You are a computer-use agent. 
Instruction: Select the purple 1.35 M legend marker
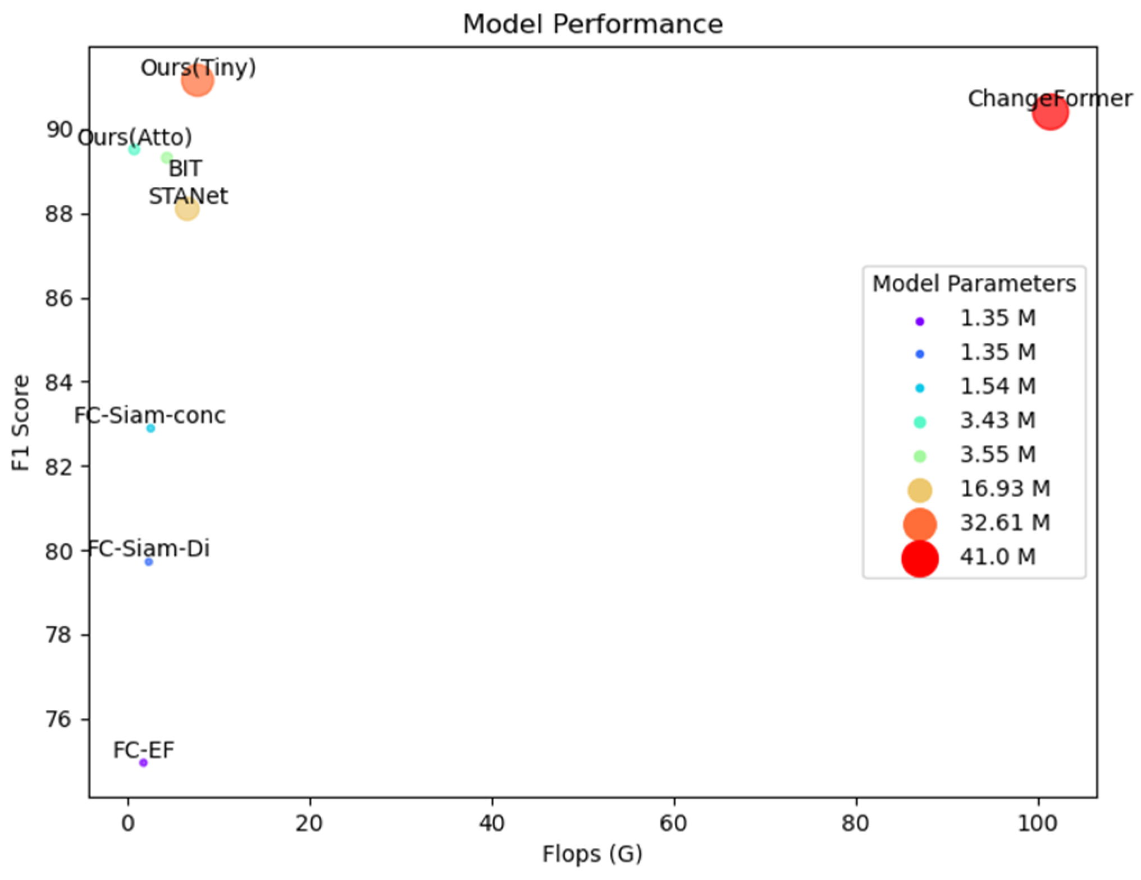tap(919, 322)
